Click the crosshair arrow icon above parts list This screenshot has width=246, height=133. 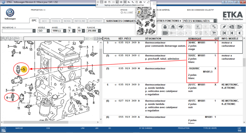coord(100,39)
